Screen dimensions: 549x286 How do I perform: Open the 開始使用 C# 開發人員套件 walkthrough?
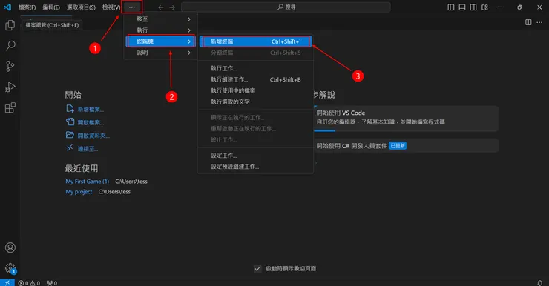pos(406,146)
